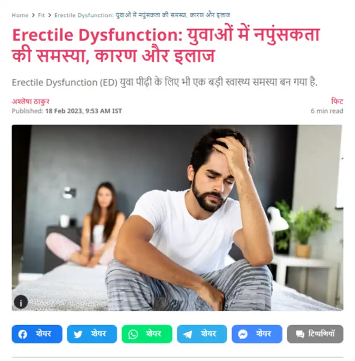Open the Fit breadcrumb section
Image resolution: width=355 pixels, height=361 pixels.
[x=41, y=15]
